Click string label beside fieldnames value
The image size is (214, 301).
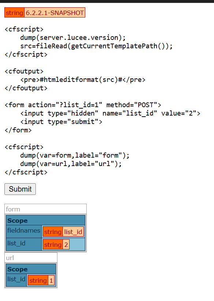point(53,232)
